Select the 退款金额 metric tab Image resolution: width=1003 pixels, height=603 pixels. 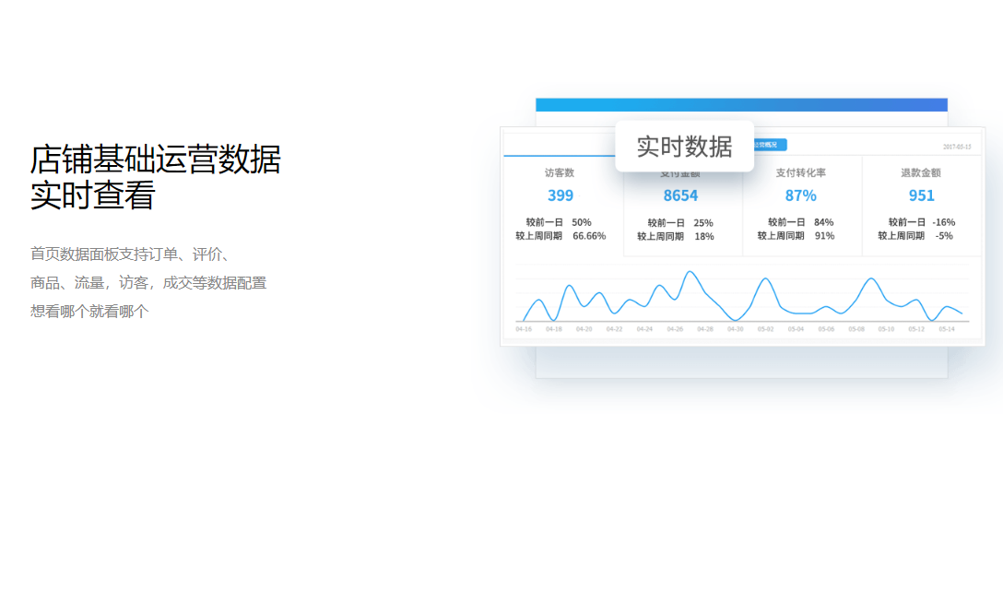[922, 205]
